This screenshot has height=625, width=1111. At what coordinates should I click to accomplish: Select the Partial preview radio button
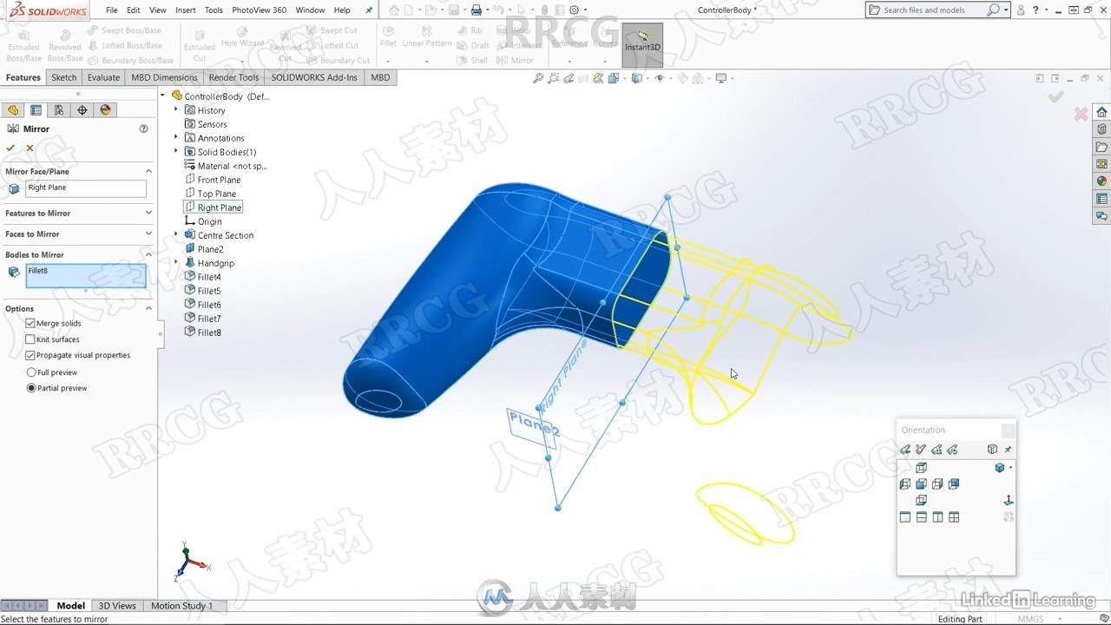pos(31,388)
